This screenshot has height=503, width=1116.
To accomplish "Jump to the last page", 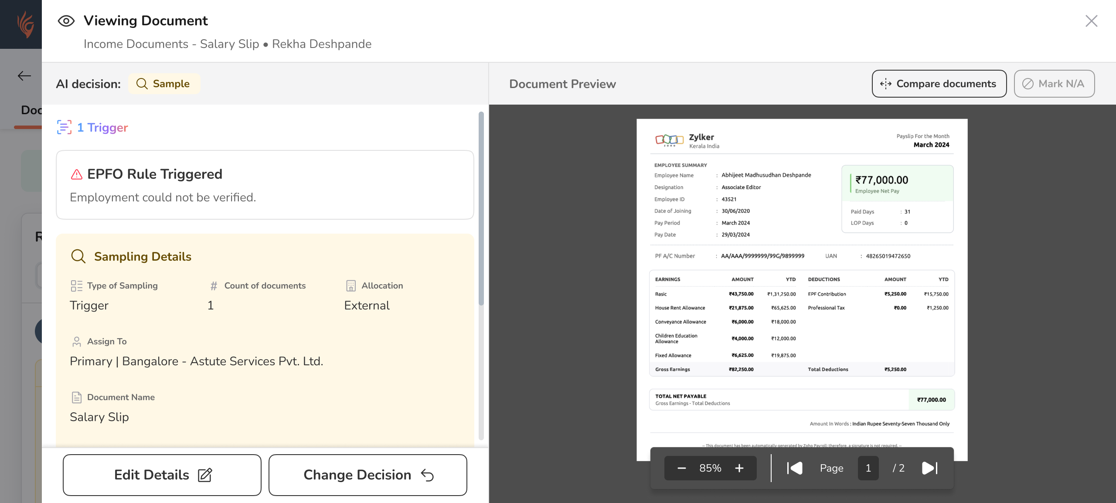I will [930, 469].
